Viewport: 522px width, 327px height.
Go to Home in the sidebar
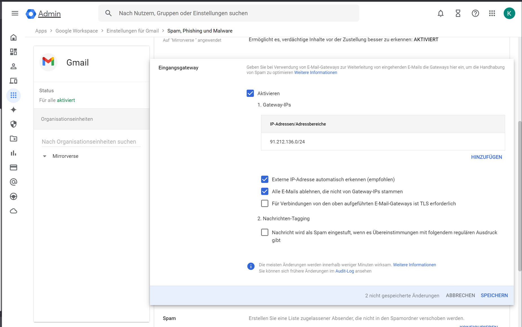tap(14, 37)
